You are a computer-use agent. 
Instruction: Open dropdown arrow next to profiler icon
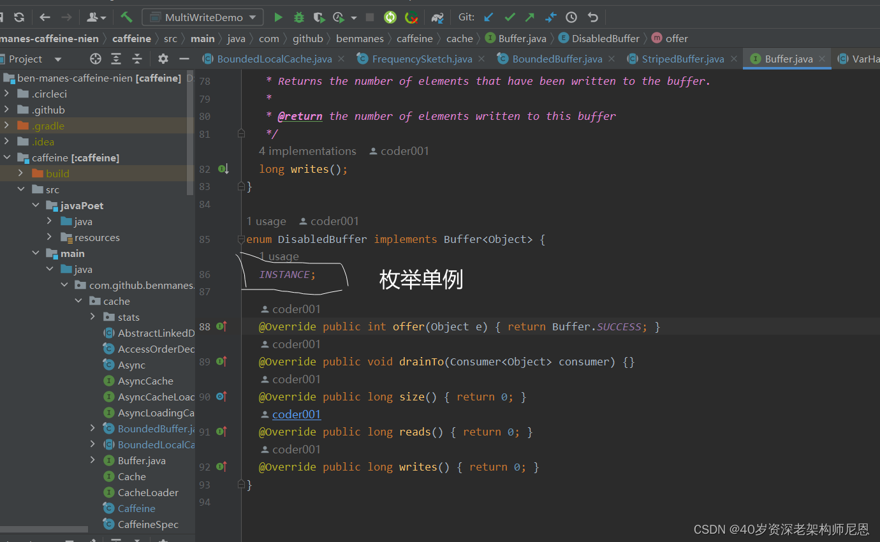(x=353, y=18)
